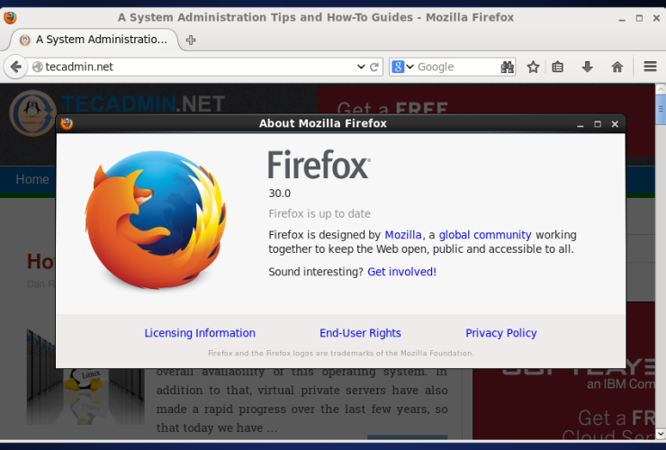
Task: Bookmark this page with the star icon
Action: tap(533, 67)
